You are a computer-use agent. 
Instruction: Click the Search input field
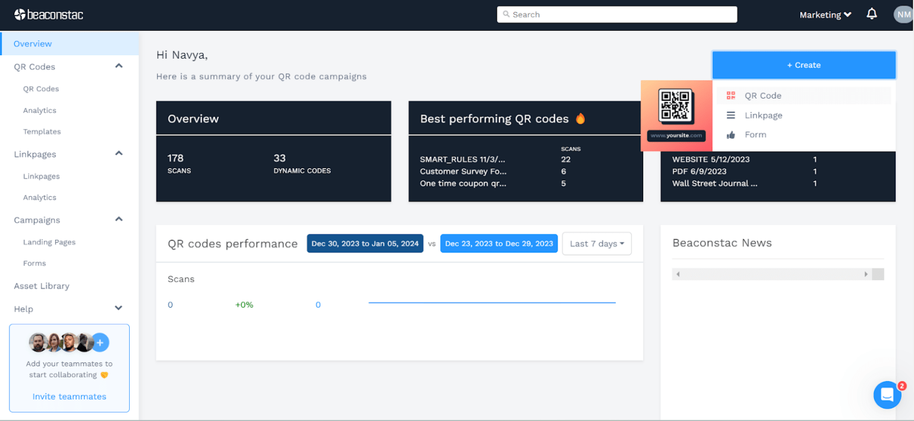[x=616, y=14]
